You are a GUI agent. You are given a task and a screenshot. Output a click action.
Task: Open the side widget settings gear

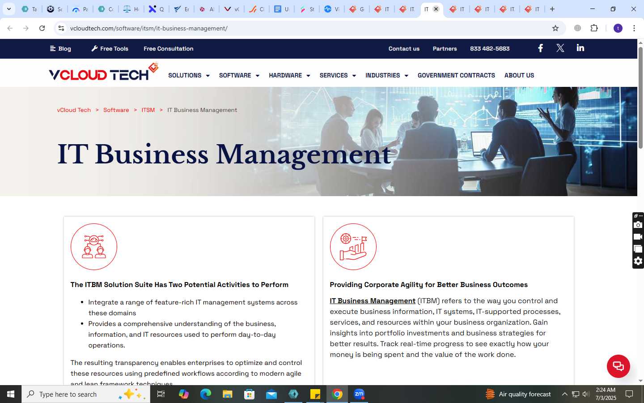pyautogui.click(x=638, y=261)
